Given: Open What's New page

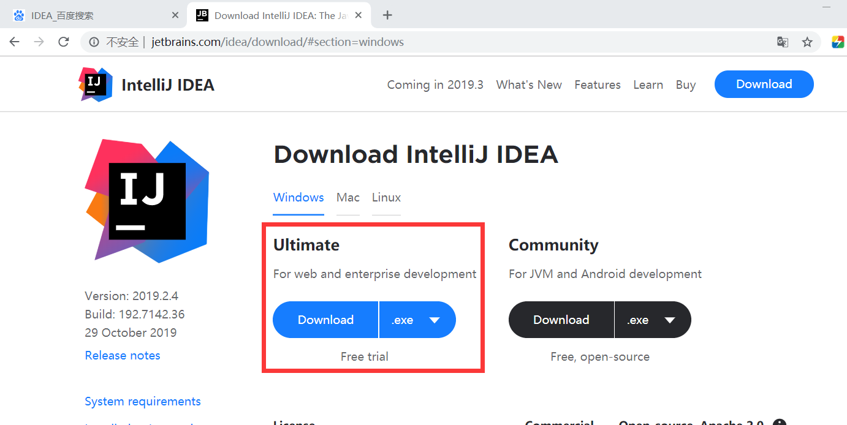Looking at the screenshot, I should [529, 85].
